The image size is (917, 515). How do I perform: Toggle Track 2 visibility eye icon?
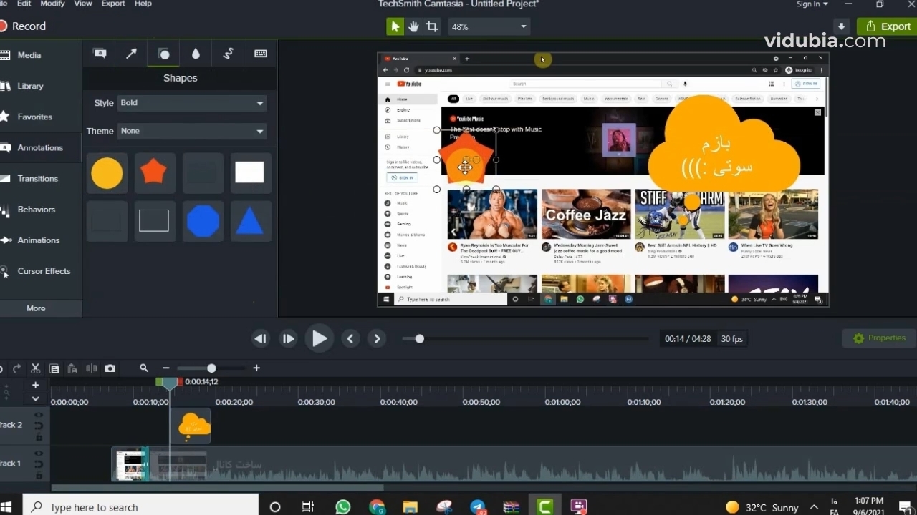tap(39, 415)
